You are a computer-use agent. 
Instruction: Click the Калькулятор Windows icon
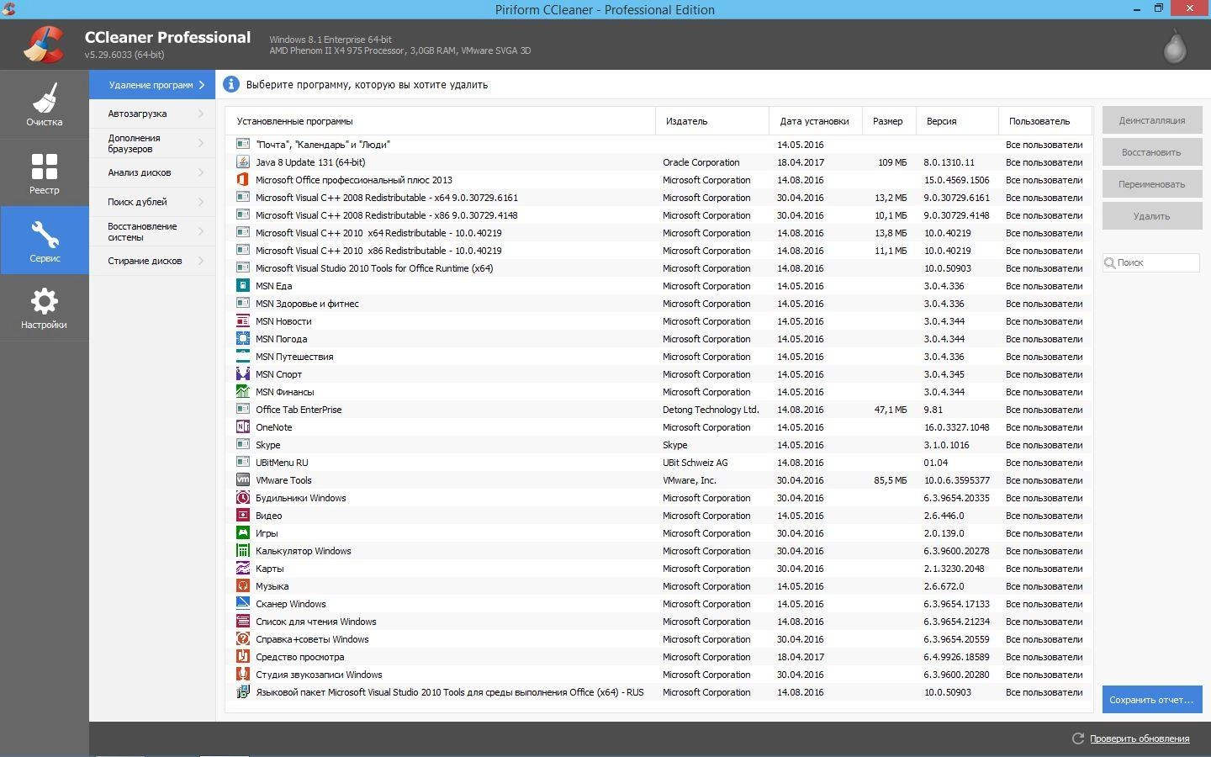[x=243, y=551]
